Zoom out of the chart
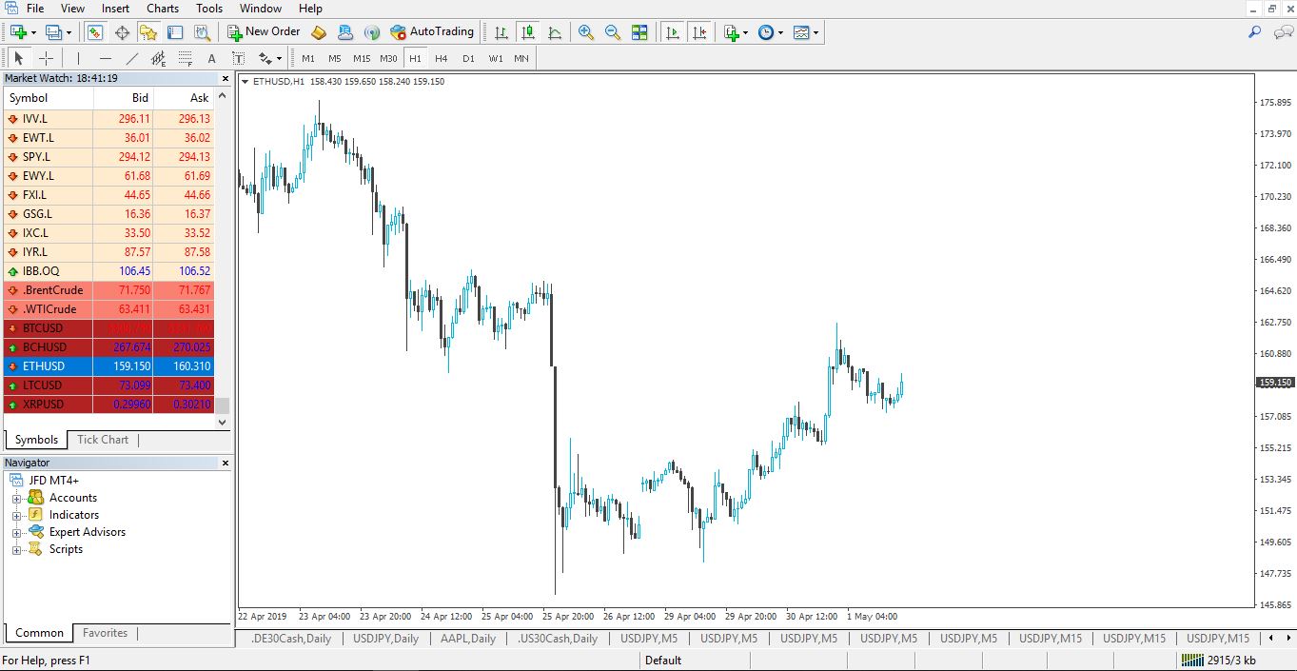The height and width of the screenshot is (671, 1297). (x=613, y=32)
